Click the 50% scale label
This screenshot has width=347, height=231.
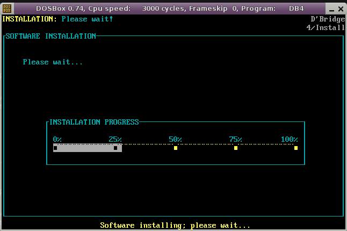tap(175, 139)
